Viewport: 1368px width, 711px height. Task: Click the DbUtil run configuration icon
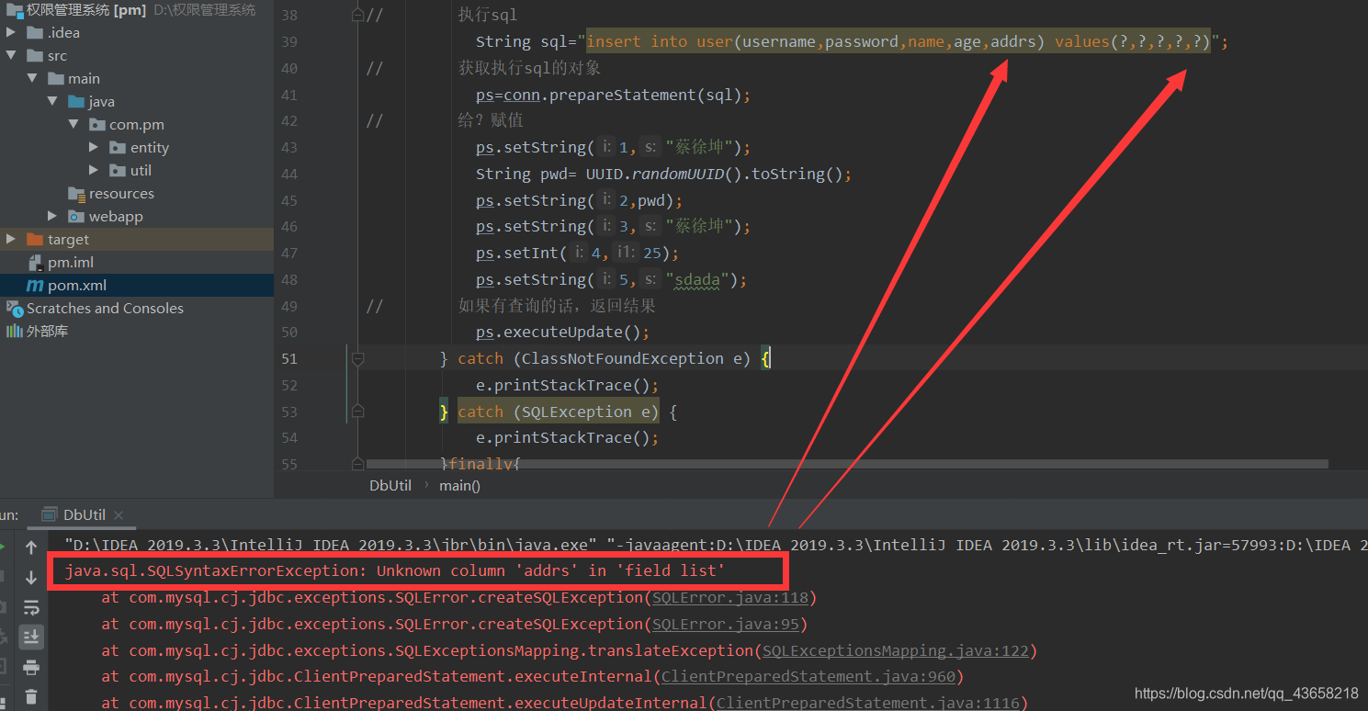(51, 514)
